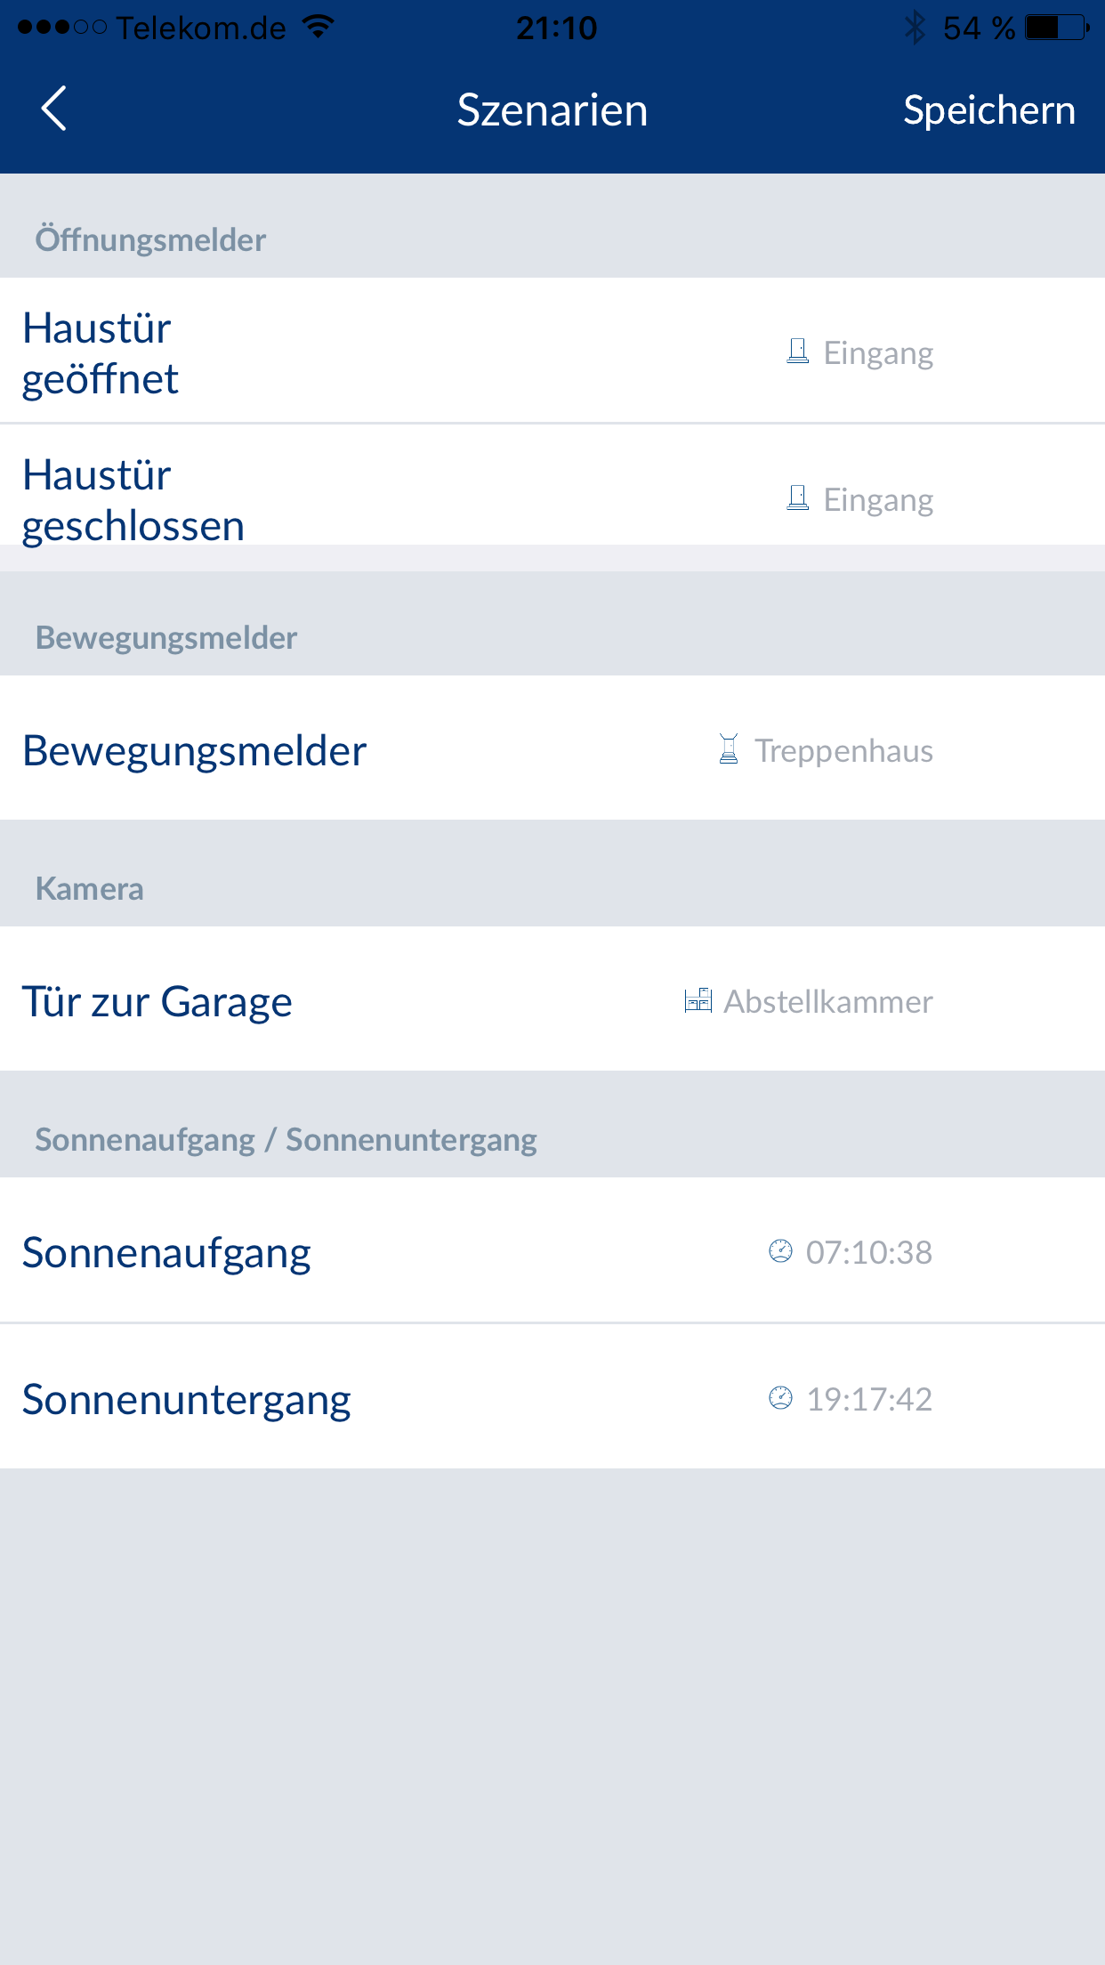Select the Haustür geschlossen scenario
This screenshot has height=1965, width=1105.
pyautogui.click(x=133, y=499)
